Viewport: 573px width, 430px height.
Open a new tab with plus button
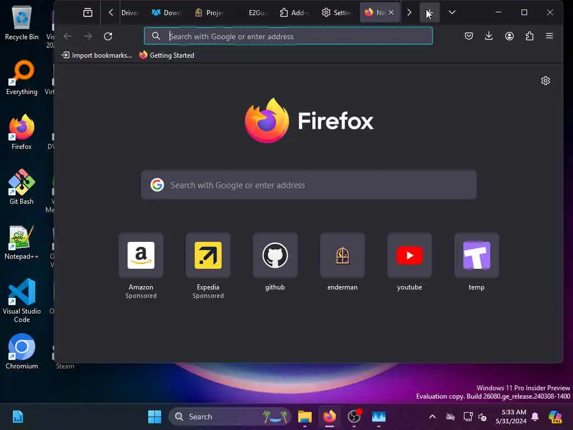(x=429, y=13)
